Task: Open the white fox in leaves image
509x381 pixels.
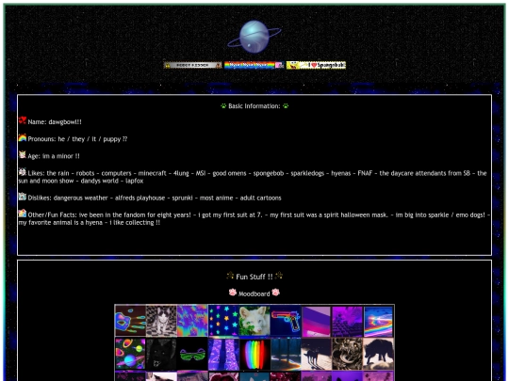Action: pyautogui.click(x=254, y=321)
